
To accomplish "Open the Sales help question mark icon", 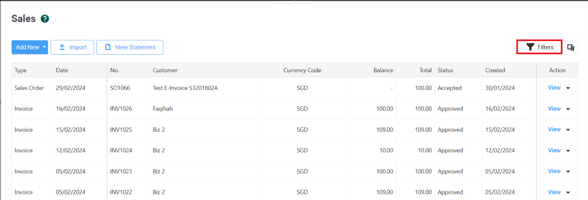I will coord(45,18).
